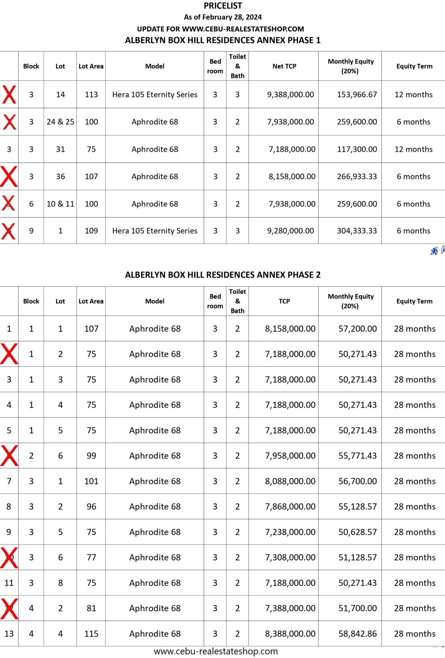Screen dimensions: 445x658
Task: Select the 153,966.67 monthly equity value
Action: tap(357, 94)
